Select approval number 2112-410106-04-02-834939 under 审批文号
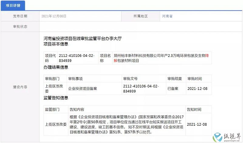 coord(141,89)
